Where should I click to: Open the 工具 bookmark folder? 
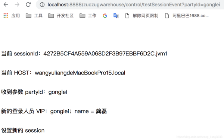[34, 15]
